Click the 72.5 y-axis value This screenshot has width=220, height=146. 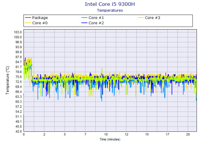pos(19,82)
